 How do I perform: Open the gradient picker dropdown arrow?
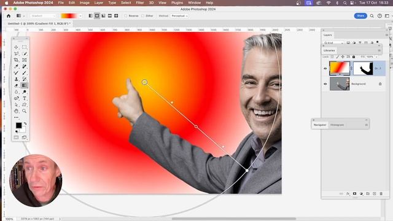[x=80, y=16]
